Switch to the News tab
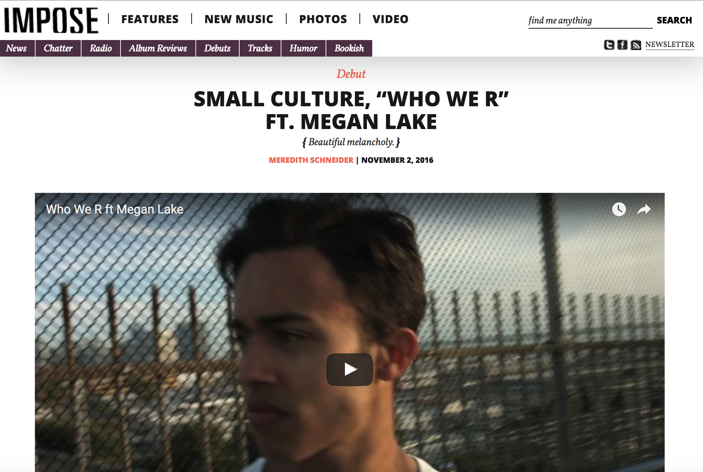This screenshot has width=703, height=472. 17,48
